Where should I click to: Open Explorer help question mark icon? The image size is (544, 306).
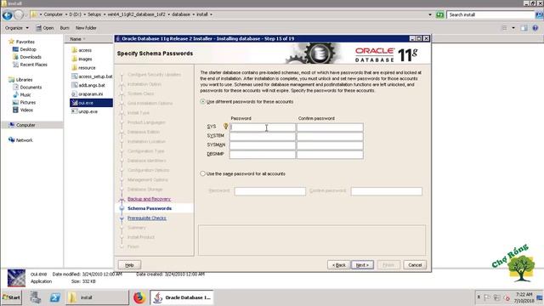[535, 28]
